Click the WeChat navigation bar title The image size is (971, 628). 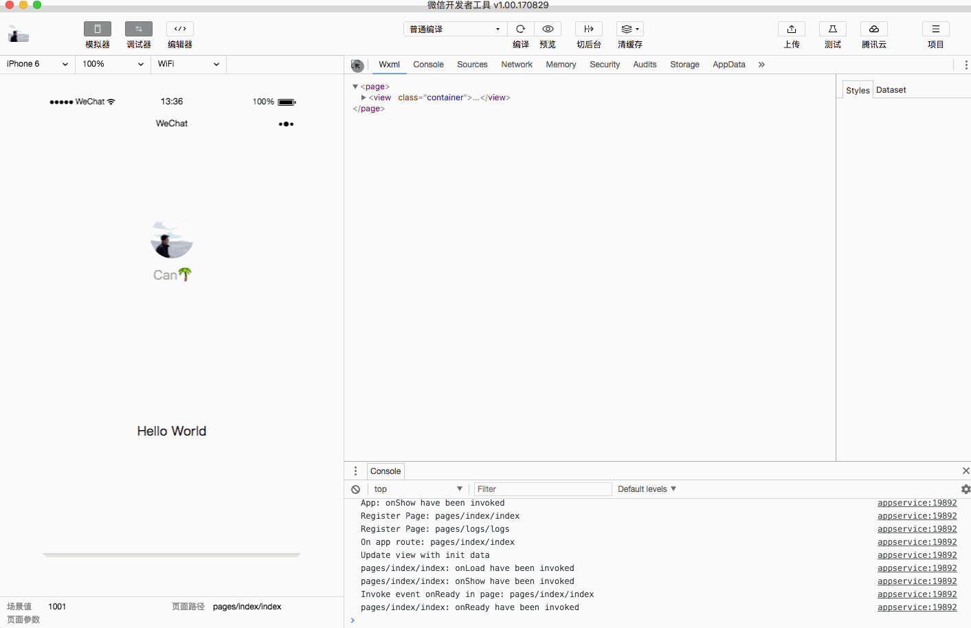tap(172, 124)
